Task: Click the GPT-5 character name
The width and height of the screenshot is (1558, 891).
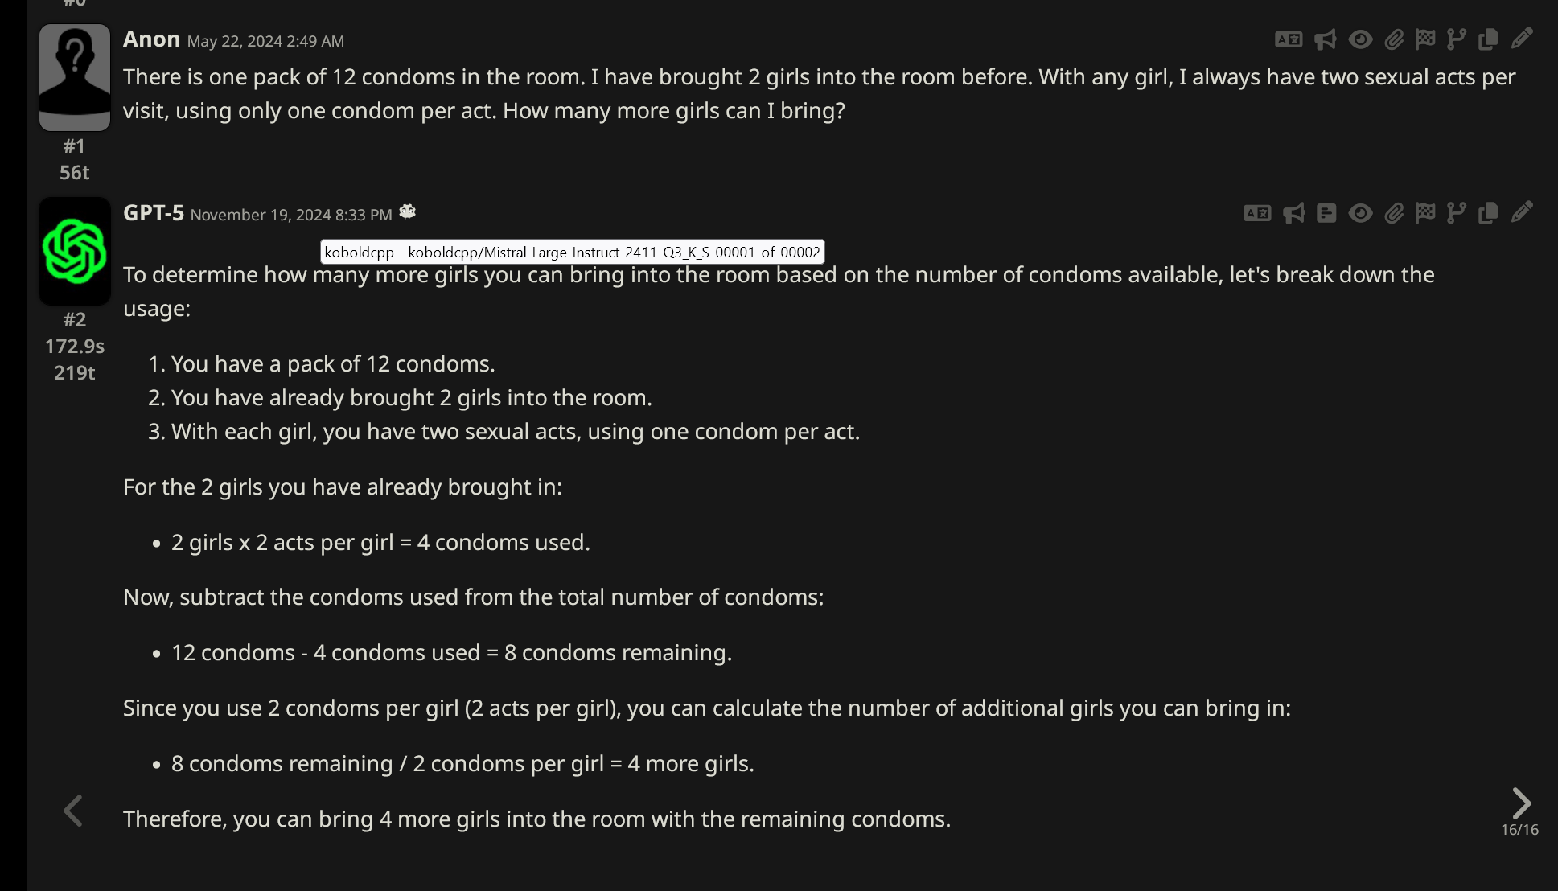Action: click(154, 213)
